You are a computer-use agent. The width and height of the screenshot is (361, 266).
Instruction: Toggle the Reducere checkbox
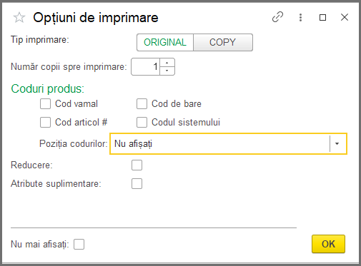[137, 165]
